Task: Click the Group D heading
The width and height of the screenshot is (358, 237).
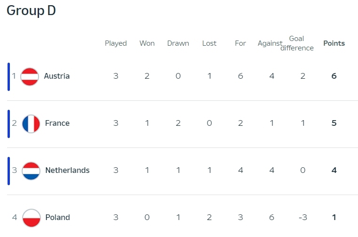Action: pyautogui.click(x=31, y=10)
